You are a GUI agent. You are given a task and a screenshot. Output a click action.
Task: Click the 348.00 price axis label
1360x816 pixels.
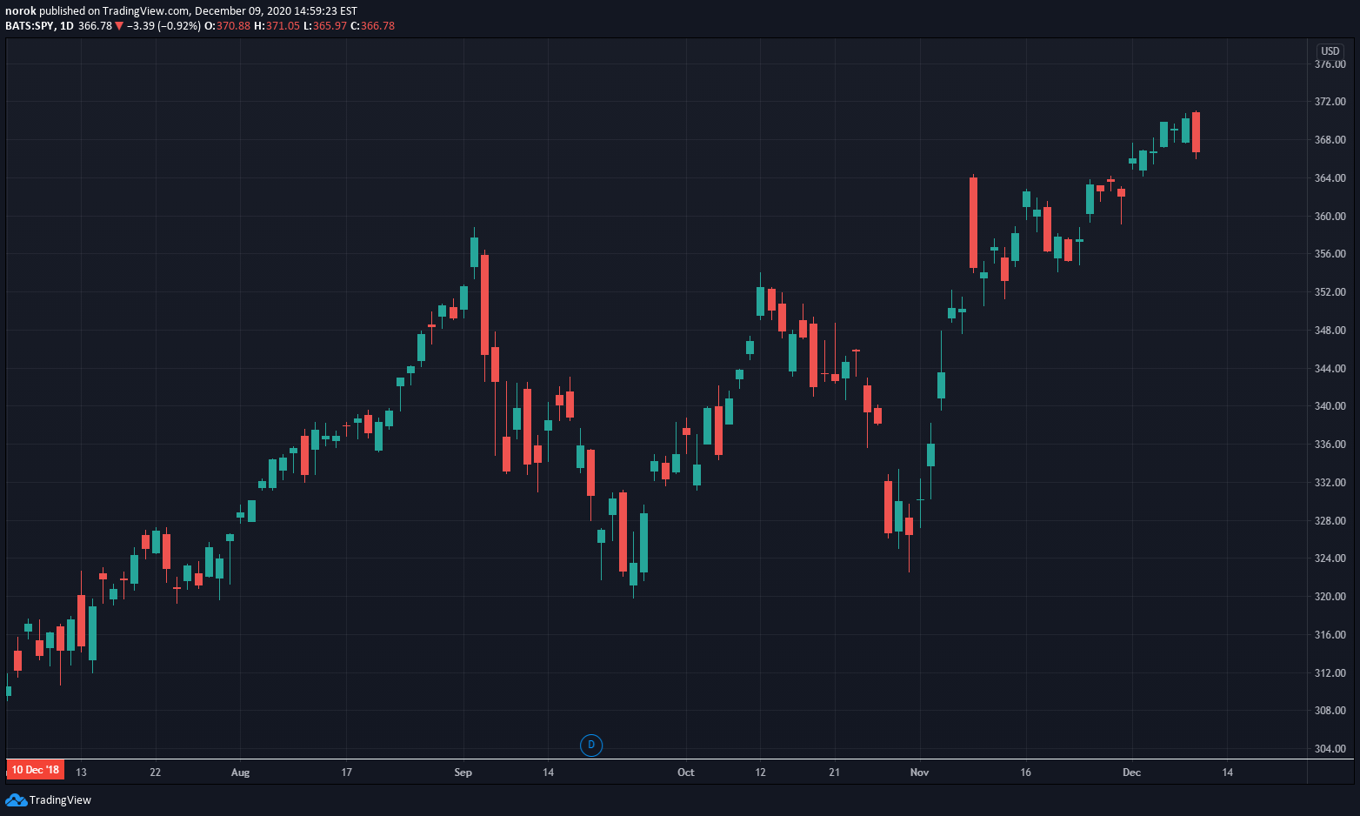pyautogui.click(x=1330, y=331)
